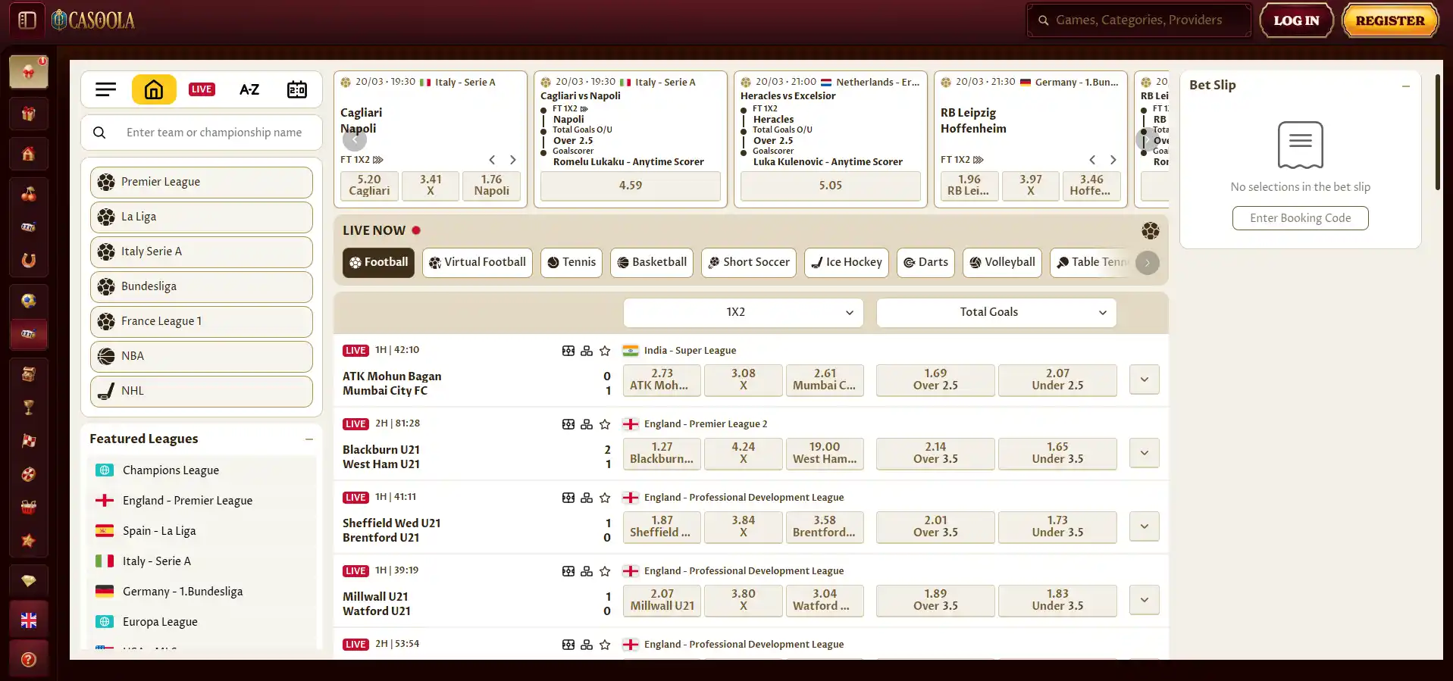The height and width of the screenshot is (681, 1453).
Task: Switch to the Tennis sport tab
Action: coord(571,263)
